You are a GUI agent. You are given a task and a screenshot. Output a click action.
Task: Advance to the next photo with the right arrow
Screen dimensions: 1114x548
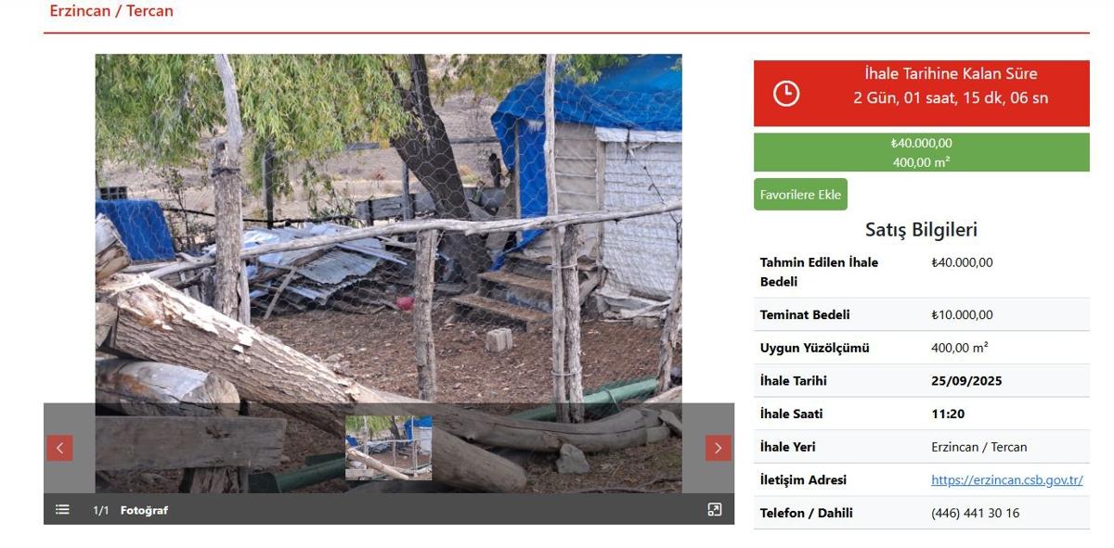tap(718, 448)
